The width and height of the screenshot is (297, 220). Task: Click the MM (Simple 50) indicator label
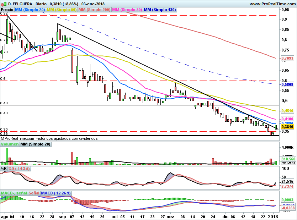click(x=62, y=10)
